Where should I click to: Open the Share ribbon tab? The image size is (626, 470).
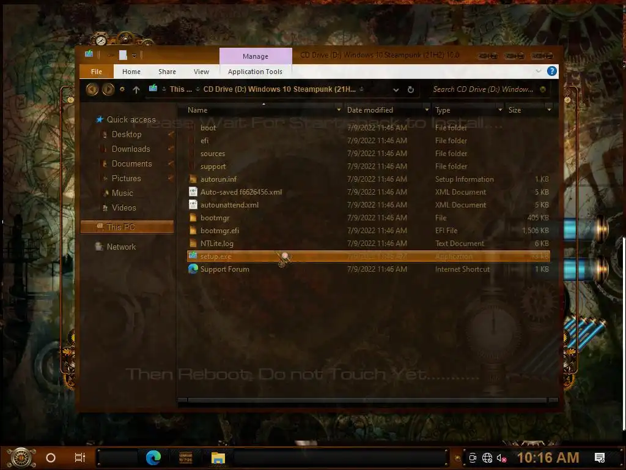click(167, 72)
